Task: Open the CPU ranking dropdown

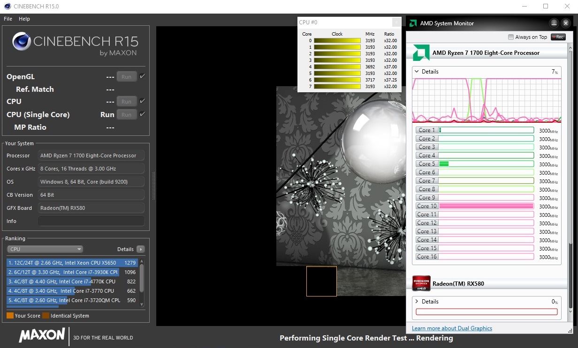Action: (46, 249)
